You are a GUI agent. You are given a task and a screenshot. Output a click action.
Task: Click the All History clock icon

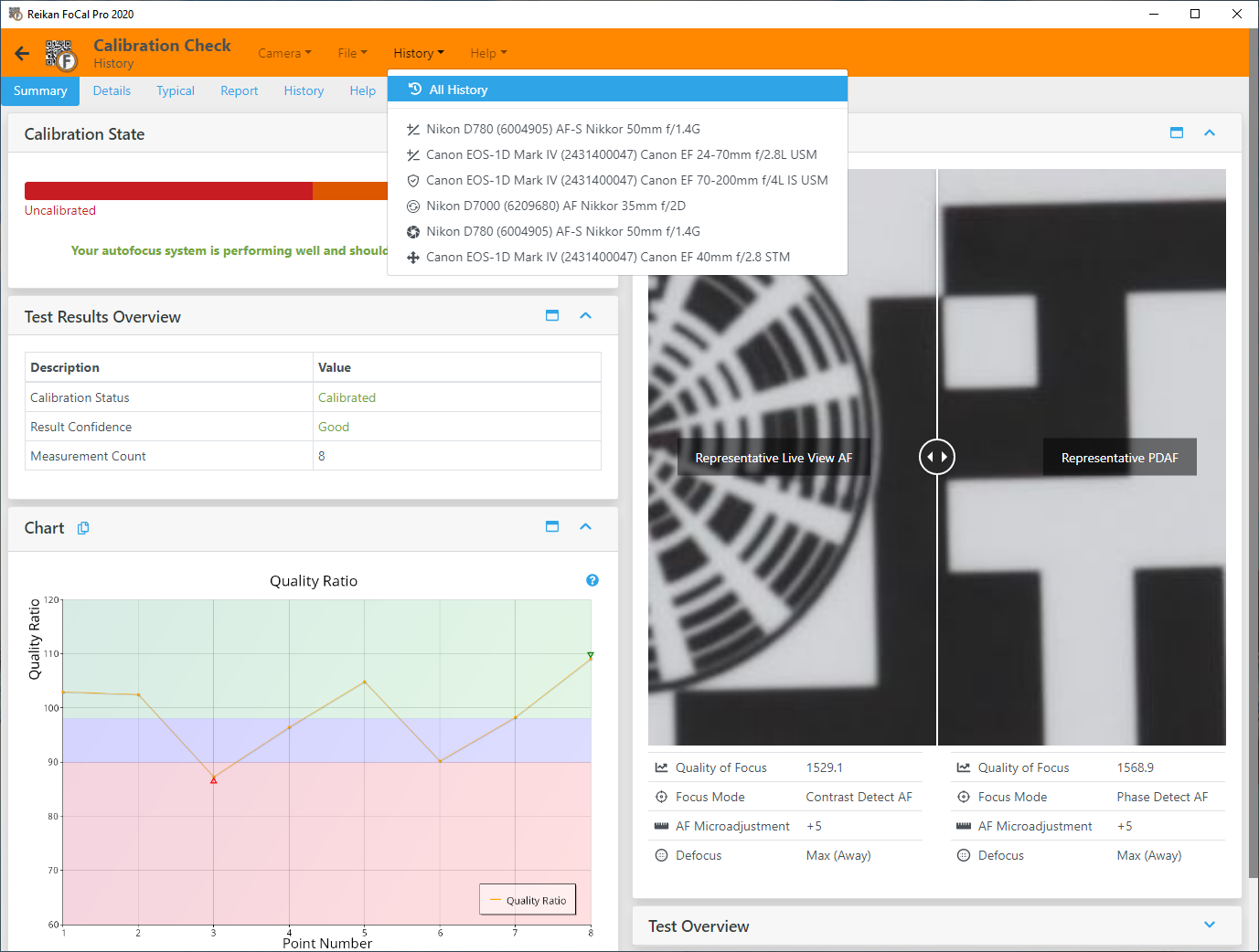[x=415, y=90]
